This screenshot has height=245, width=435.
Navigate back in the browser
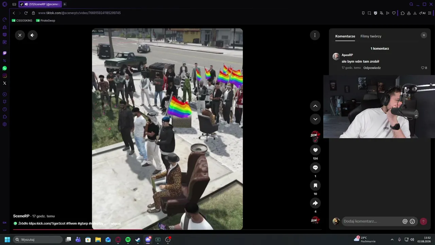[14, 13]
